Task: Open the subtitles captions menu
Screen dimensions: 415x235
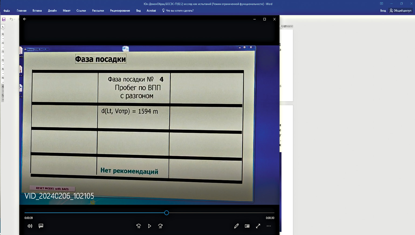Action: 41,226
